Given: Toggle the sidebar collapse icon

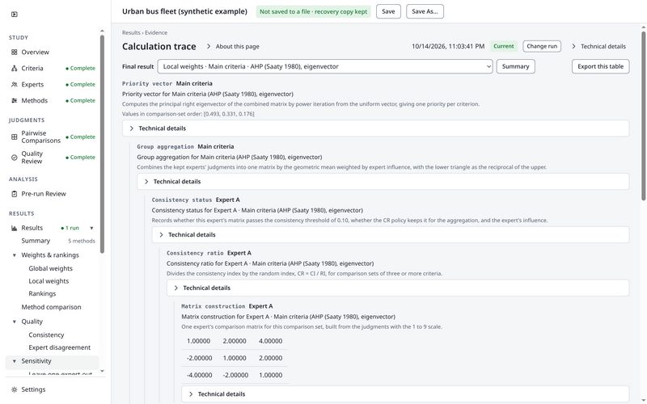Looking at the screenshot, I should [x=15, y=15].
